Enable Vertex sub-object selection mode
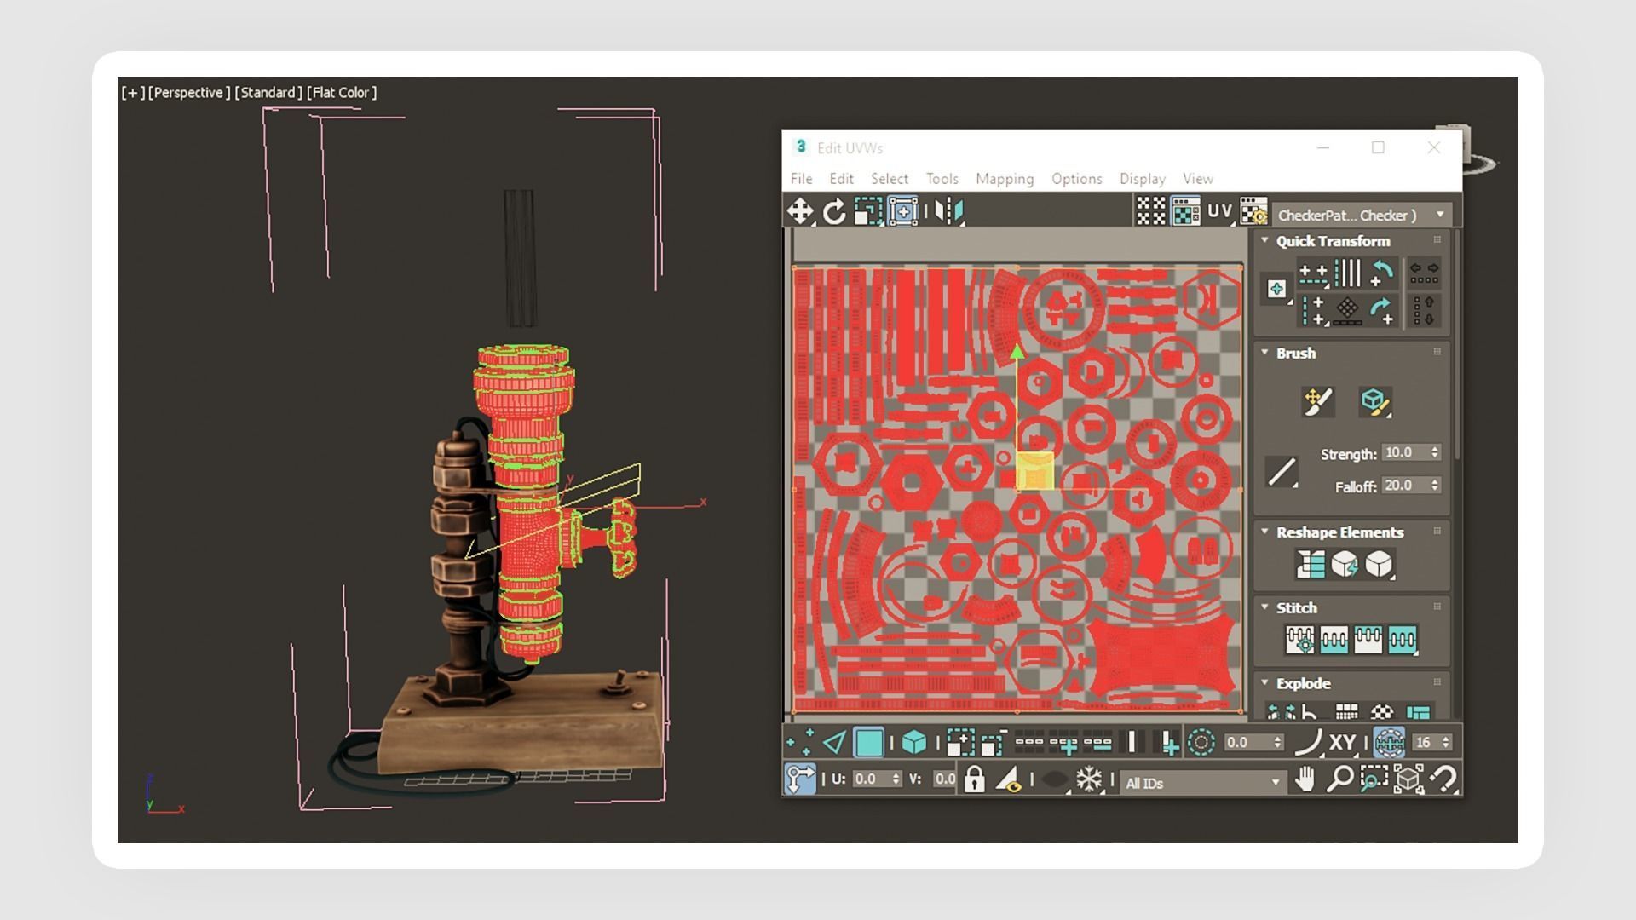Image resolution: width=1636 pixels, height=920 pixels. click(x=799, y=743)
